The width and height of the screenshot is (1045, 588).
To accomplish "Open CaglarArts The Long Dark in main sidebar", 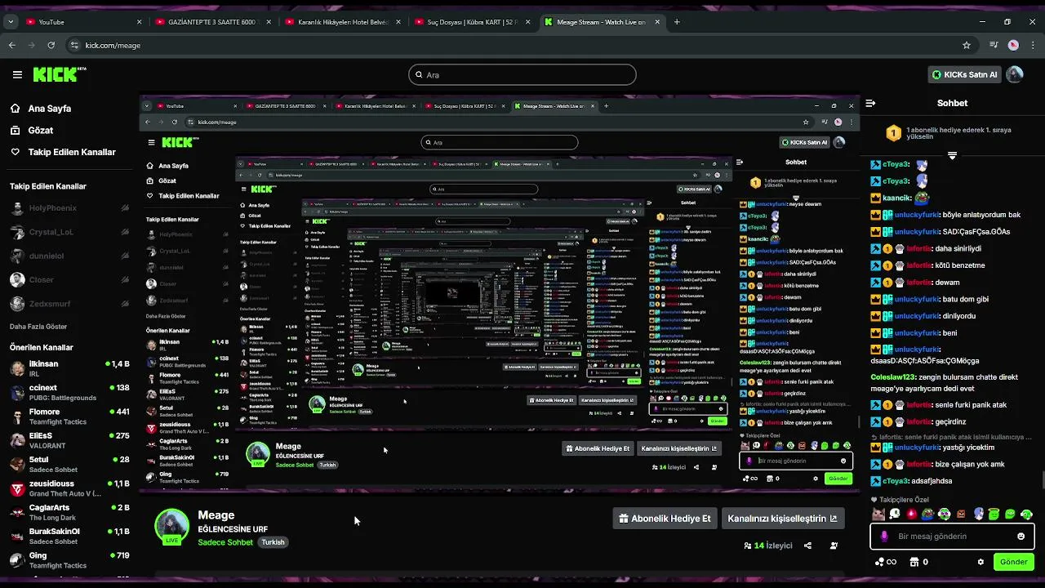I will (69, 512).
